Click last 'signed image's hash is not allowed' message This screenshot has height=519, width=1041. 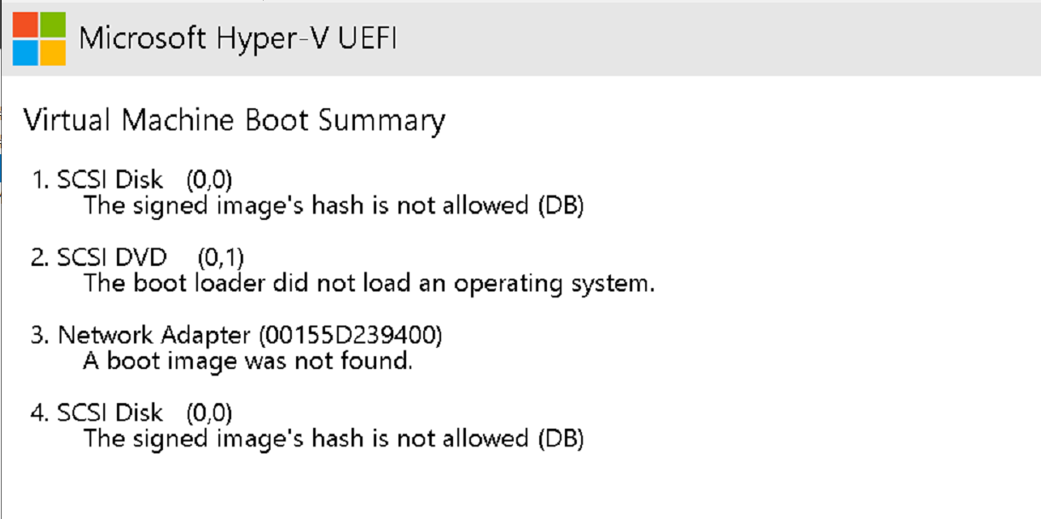coord(334,439)
